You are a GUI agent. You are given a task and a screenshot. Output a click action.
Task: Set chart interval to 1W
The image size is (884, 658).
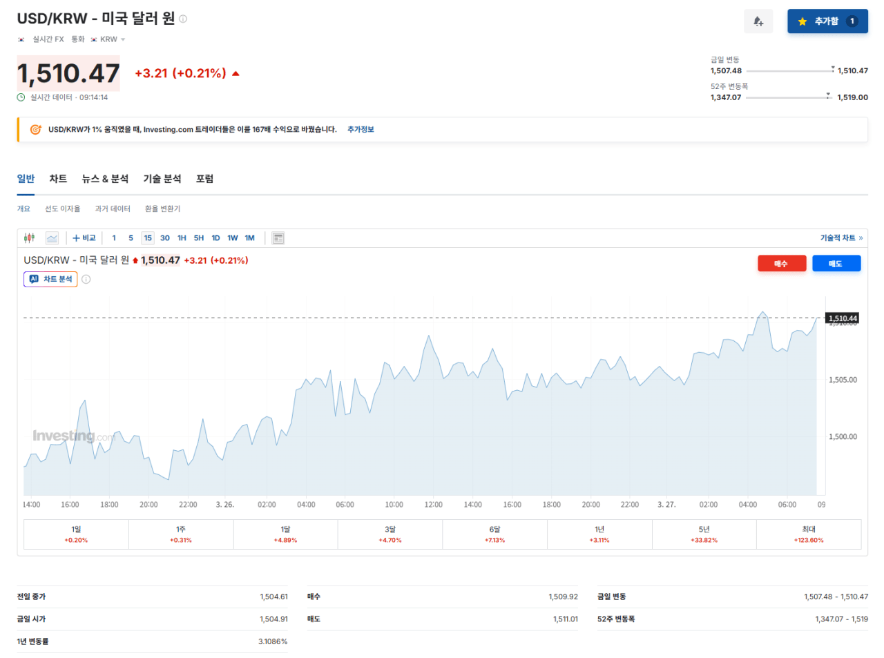point(233,238)
